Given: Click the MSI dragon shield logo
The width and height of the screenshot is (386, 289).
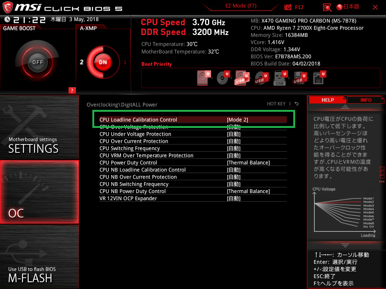Looking at the screenshot, I should pyautogui.click(x=8, y=8).
